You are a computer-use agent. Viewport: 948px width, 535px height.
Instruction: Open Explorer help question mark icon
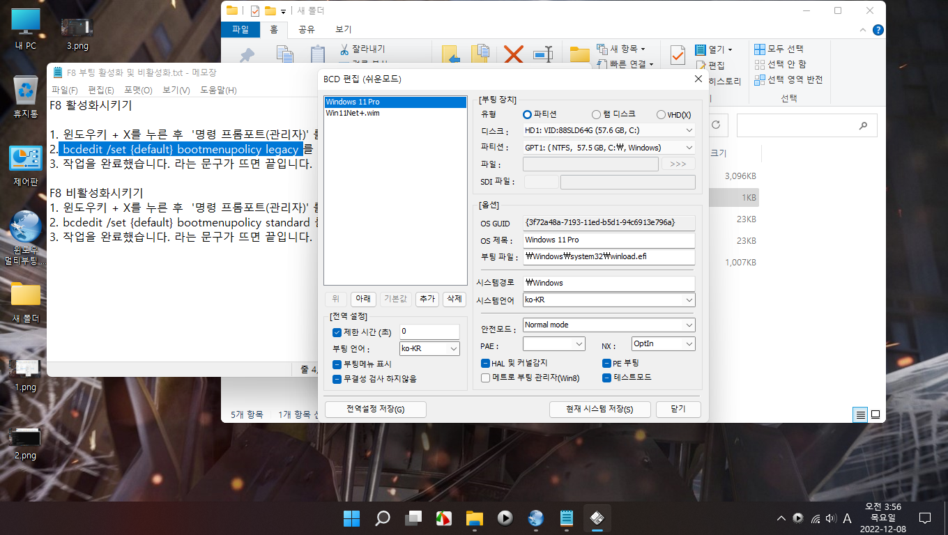pyautogui.click(x=878, y=30)
